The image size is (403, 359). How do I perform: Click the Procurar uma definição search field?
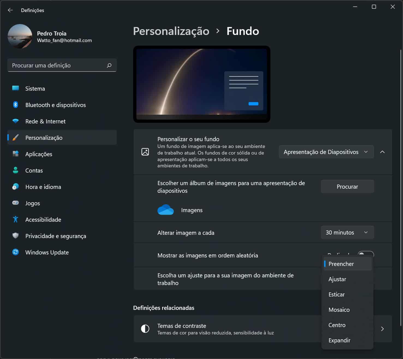[59, 66]
